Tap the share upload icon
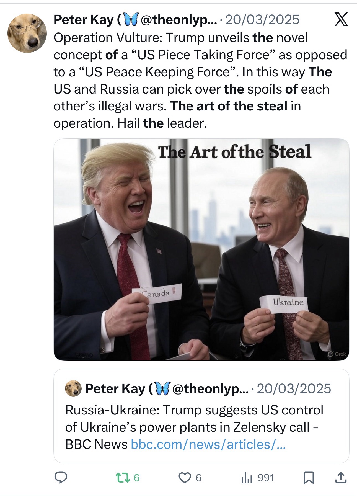This screenshot has width=357, height=497. coord(341,478)
